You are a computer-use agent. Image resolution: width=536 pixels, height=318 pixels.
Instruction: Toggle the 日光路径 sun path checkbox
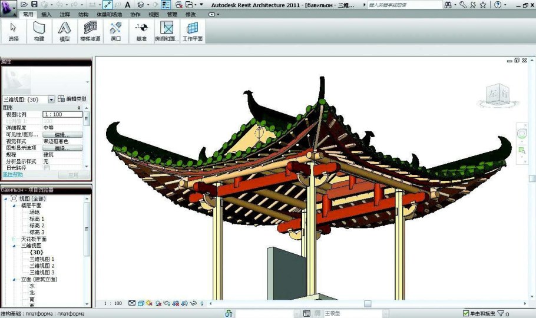tap(47, 168)
